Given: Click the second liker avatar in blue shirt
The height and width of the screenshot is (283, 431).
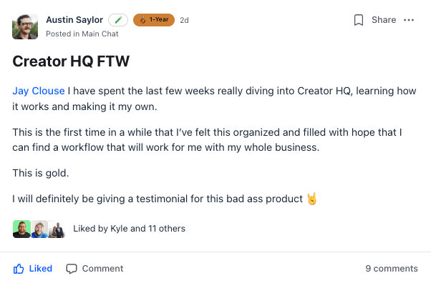Looking at the screenshot, I should coord(39,229).
